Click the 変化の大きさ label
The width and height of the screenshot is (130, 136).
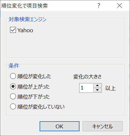point(87,77)
